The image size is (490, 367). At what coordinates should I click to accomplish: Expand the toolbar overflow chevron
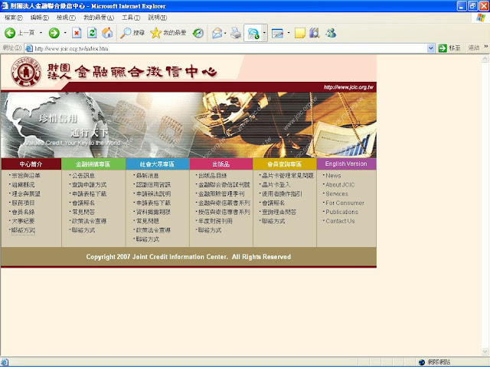pos(486,47)
